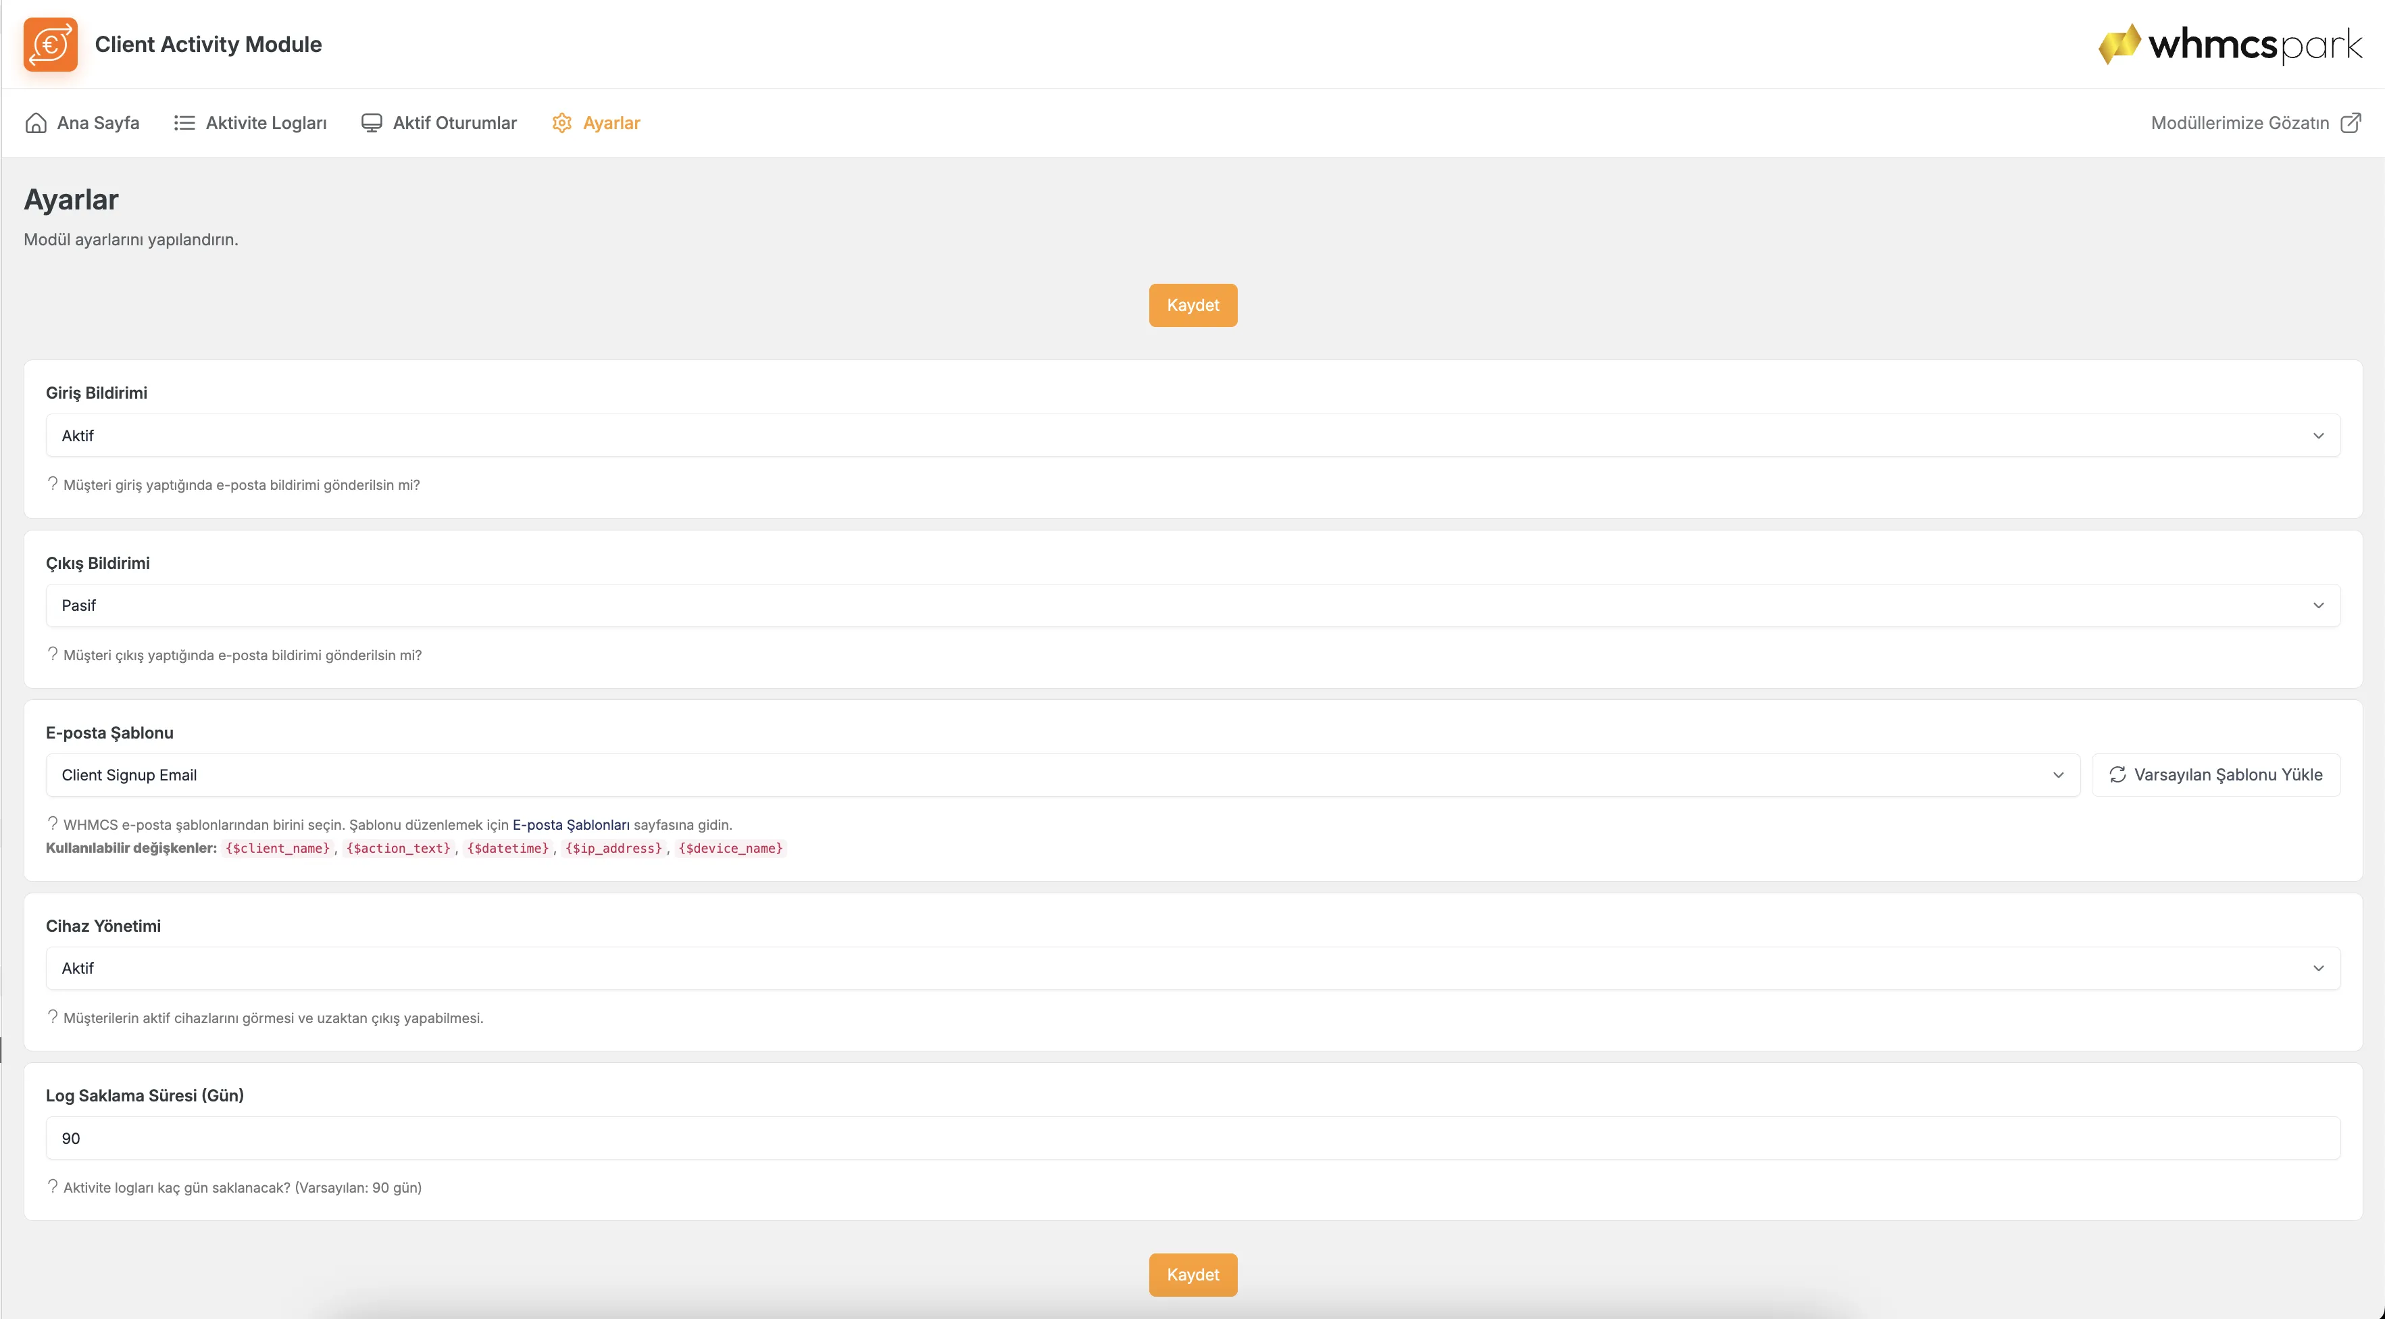This screenshot has height=1319, width=2385.
Task: Click the help icon under Giriş Bildirimi
Action: click(x=53, y=484)
